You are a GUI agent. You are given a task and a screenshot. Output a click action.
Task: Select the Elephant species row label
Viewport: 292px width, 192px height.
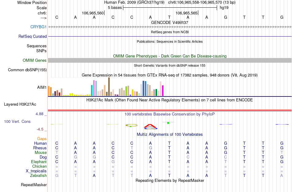39,162
